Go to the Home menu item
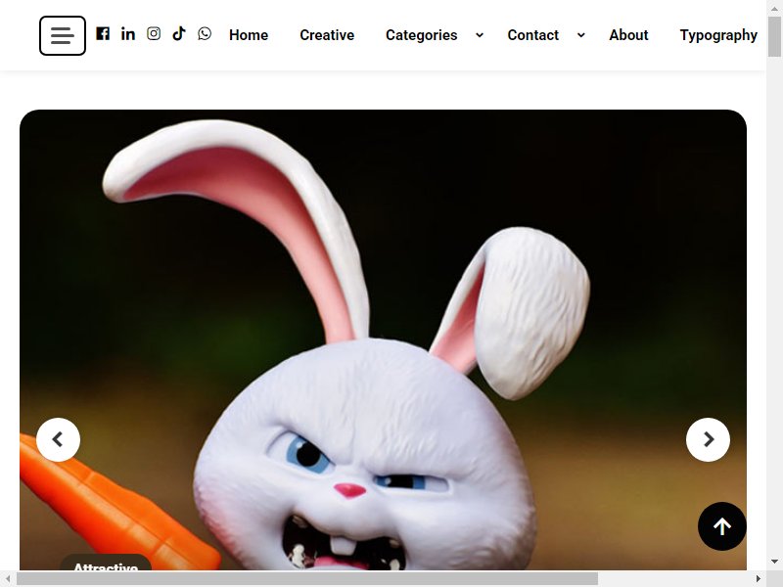Viewport: 783px width, 587px height. tap(249, 35)
